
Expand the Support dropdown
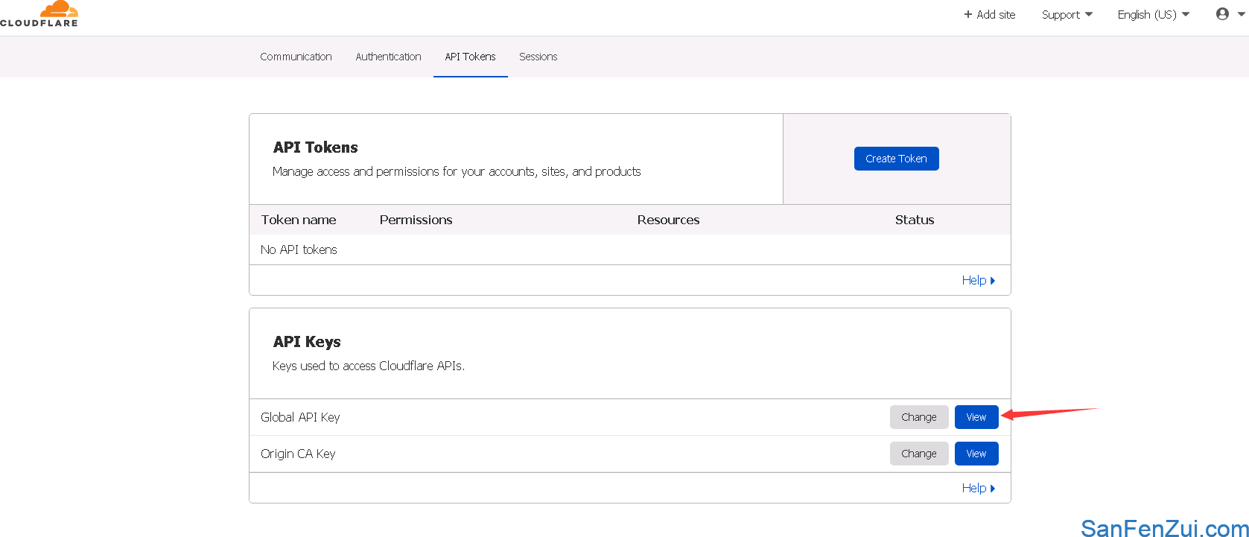(1067, 14)
